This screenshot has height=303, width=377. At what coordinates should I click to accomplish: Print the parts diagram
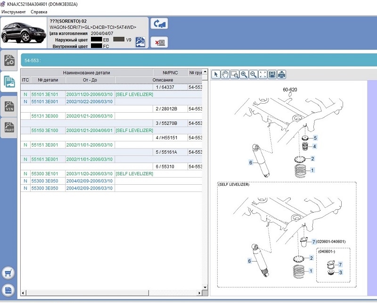pos(282,74)
